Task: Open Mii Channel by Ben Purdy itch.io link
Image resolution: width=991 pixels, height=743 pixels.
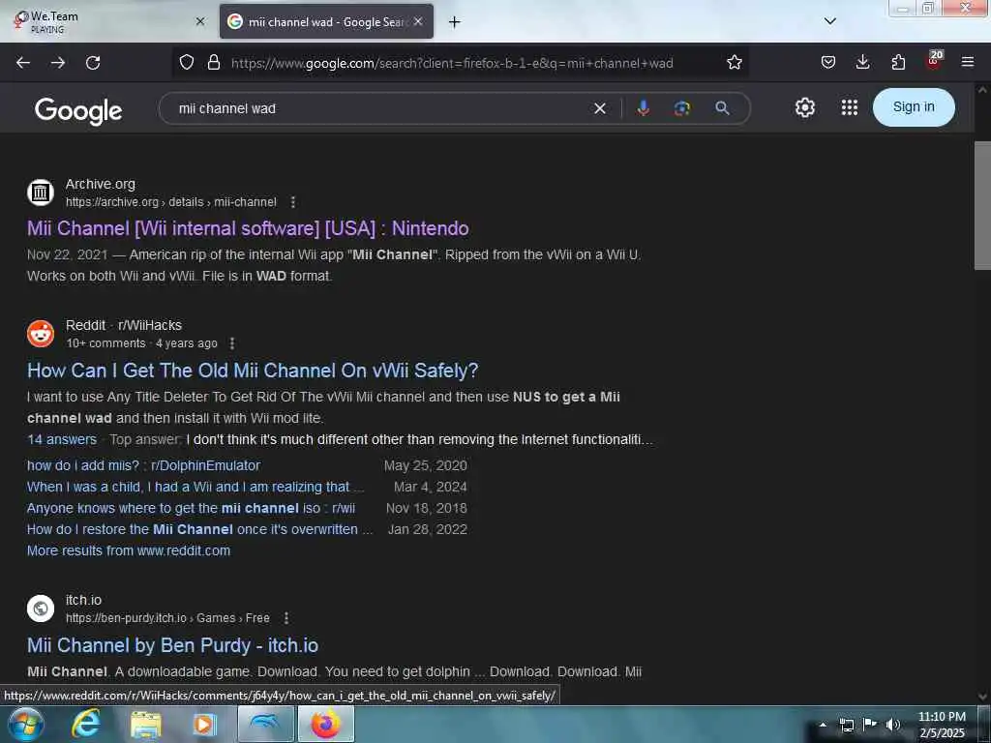Action: [172, 645]
